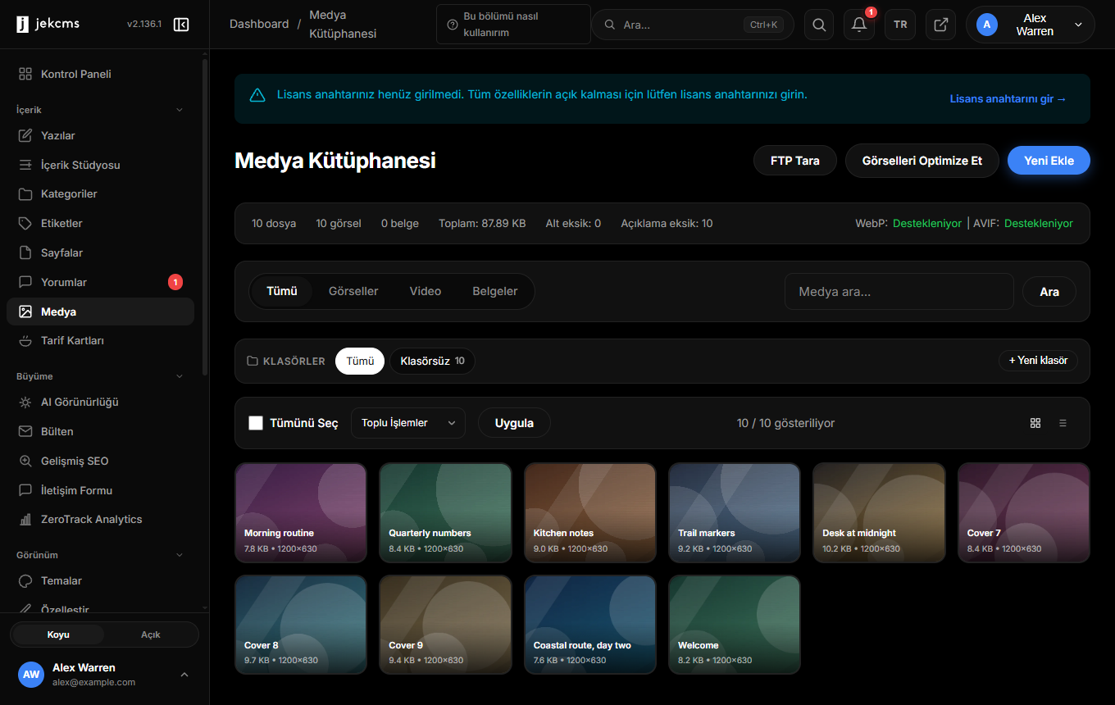
Task: Click the ZeroTrack Analytics chart icon
Action: pos(25,519)
